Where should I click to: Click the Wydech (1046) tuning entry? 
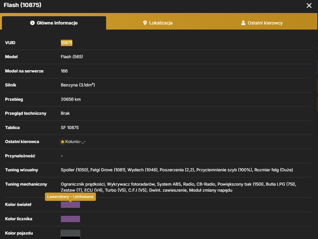coord(142,170)
